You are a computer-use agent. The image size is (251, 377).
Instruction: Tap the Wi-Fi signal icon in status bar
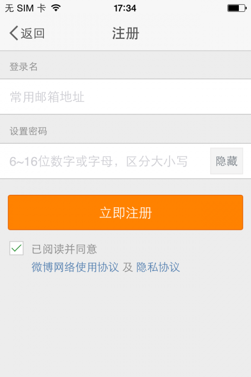point(55,8)
